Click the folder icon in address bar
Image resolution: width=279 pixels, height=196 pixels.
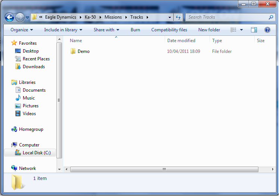tap(34, 17)
